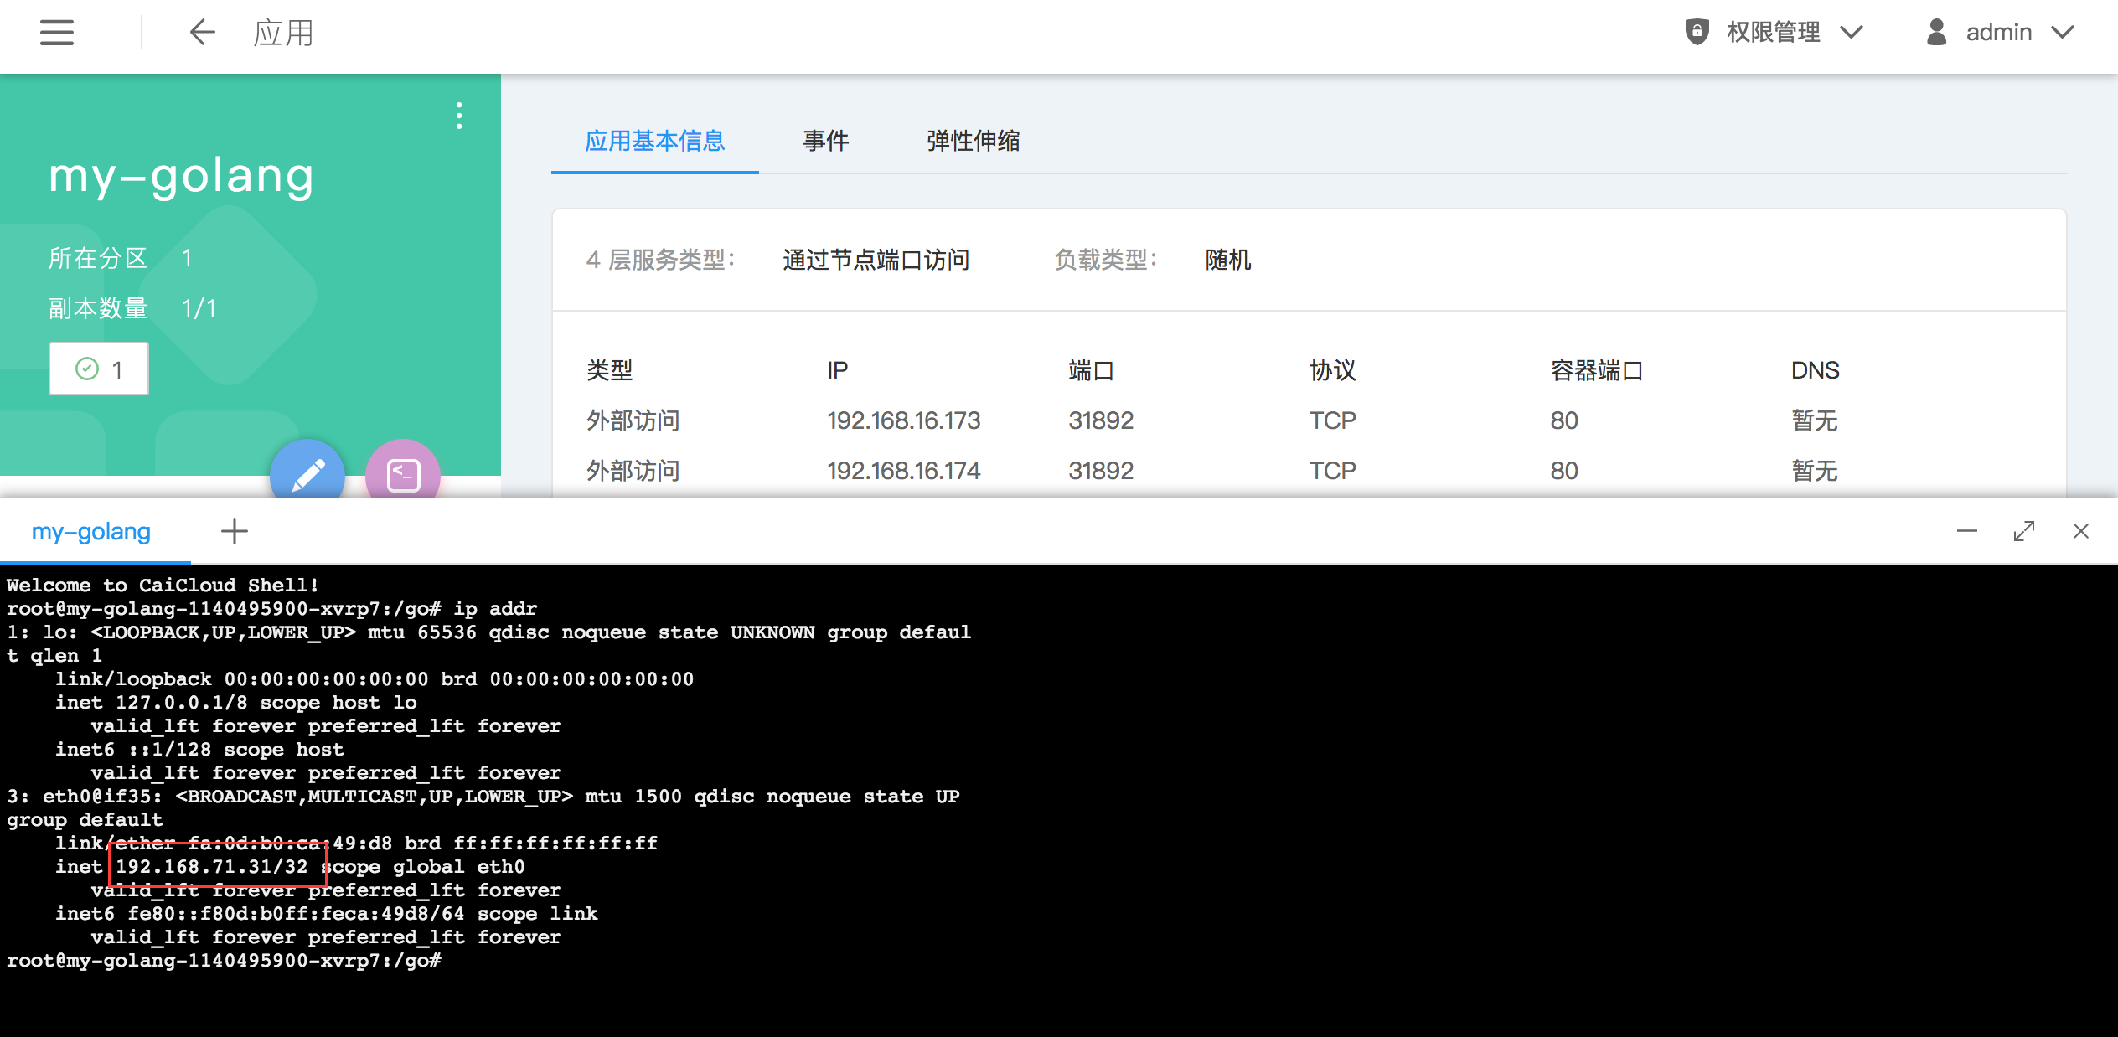The image size is (2118, 1037).
Task: Click the 192.168.16.173 IP address
Action: [x=903, y=420]
